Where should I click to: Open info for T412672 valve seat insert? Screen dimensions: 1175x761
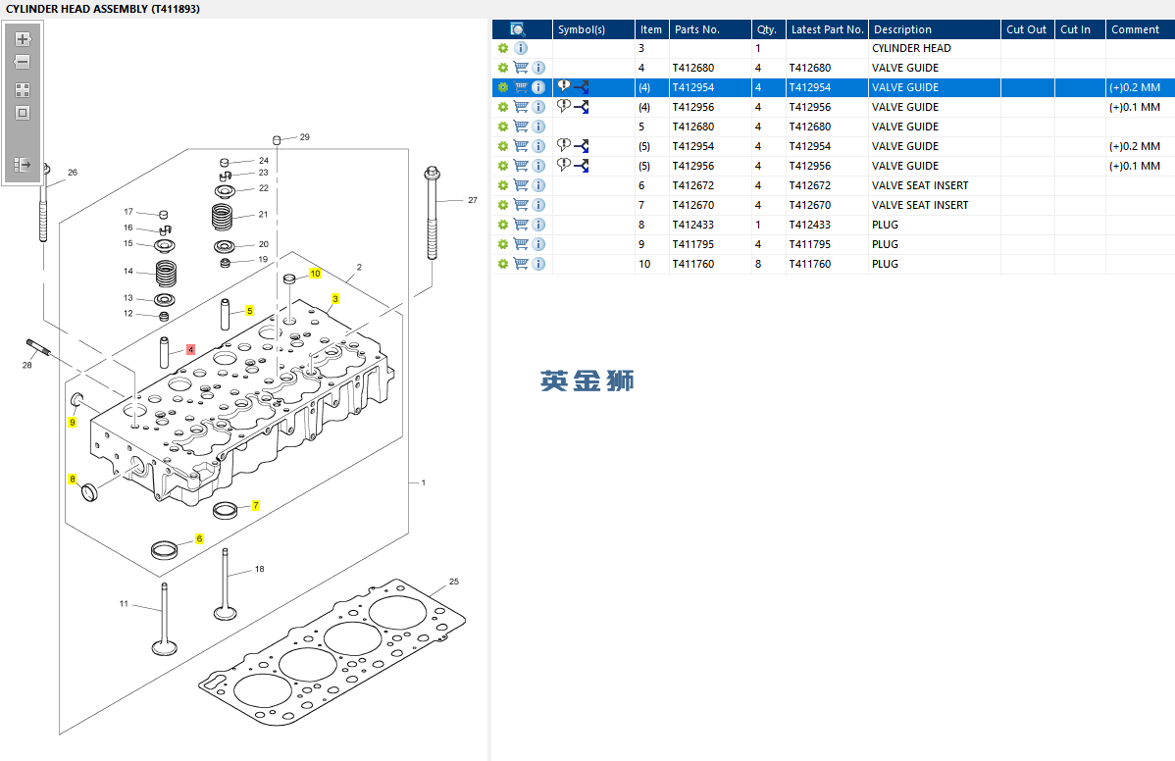point(538,185)
